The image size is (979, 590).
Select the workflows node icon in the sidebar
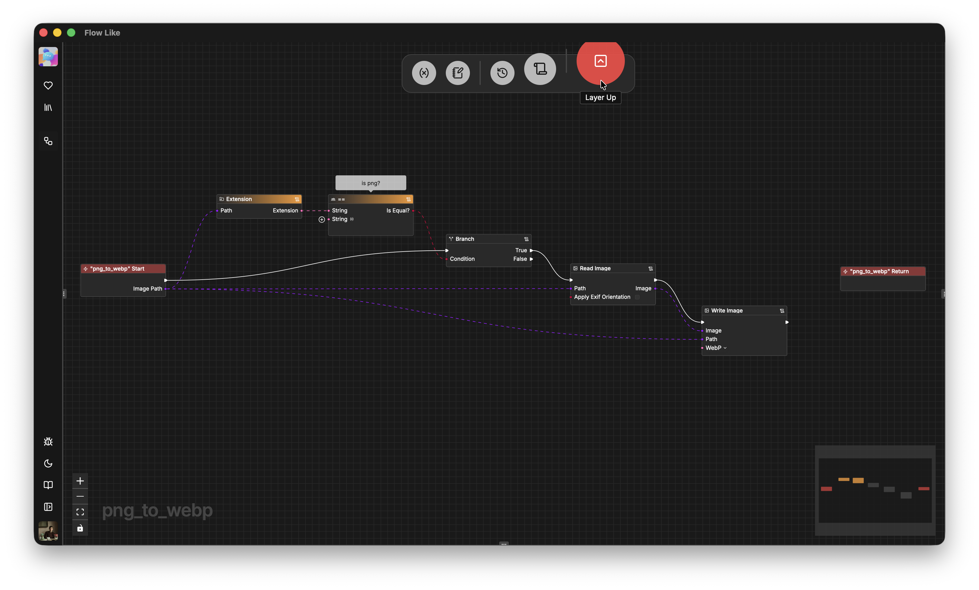tap(48, 141)
